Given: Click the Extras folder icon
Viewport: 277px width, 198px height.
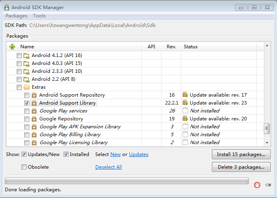Looking at the screenshot, I should [x=27, y=87].
